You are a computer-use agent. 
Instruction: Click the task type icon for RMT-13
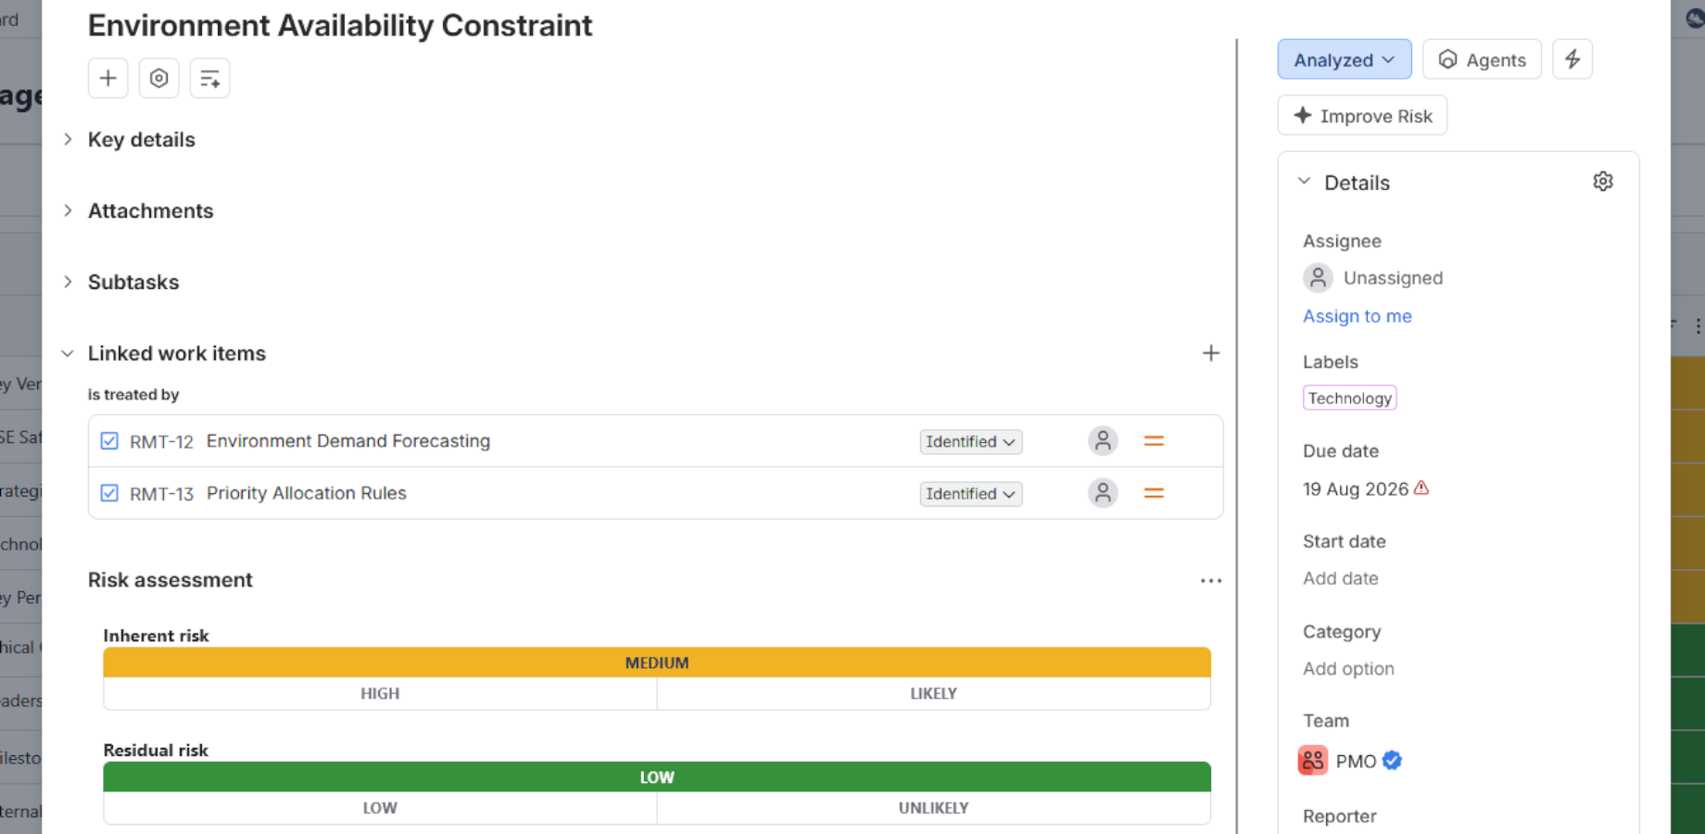point(109,493)
